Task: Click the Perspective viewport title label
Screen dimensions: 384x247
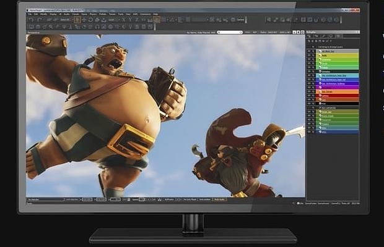Action: point(33,33)
